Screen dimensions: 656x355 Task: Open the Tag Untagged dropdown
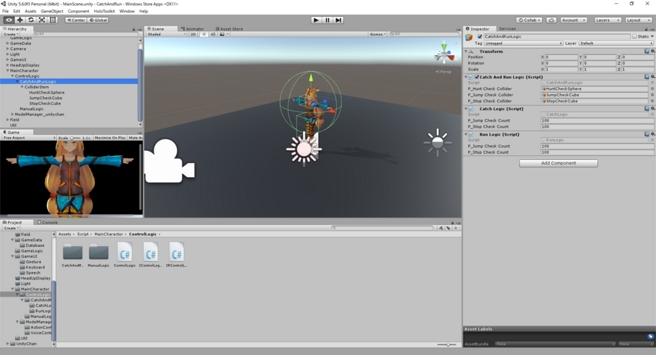(x=523, y=43)
